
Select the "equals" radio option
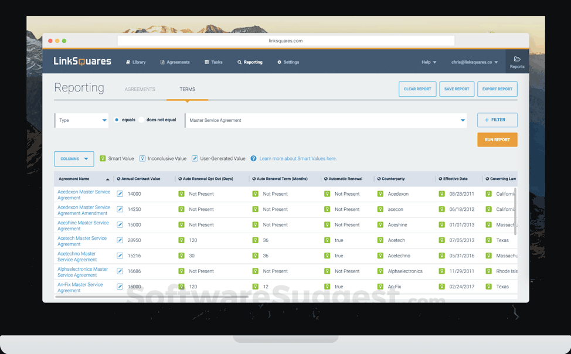point(117,120)
